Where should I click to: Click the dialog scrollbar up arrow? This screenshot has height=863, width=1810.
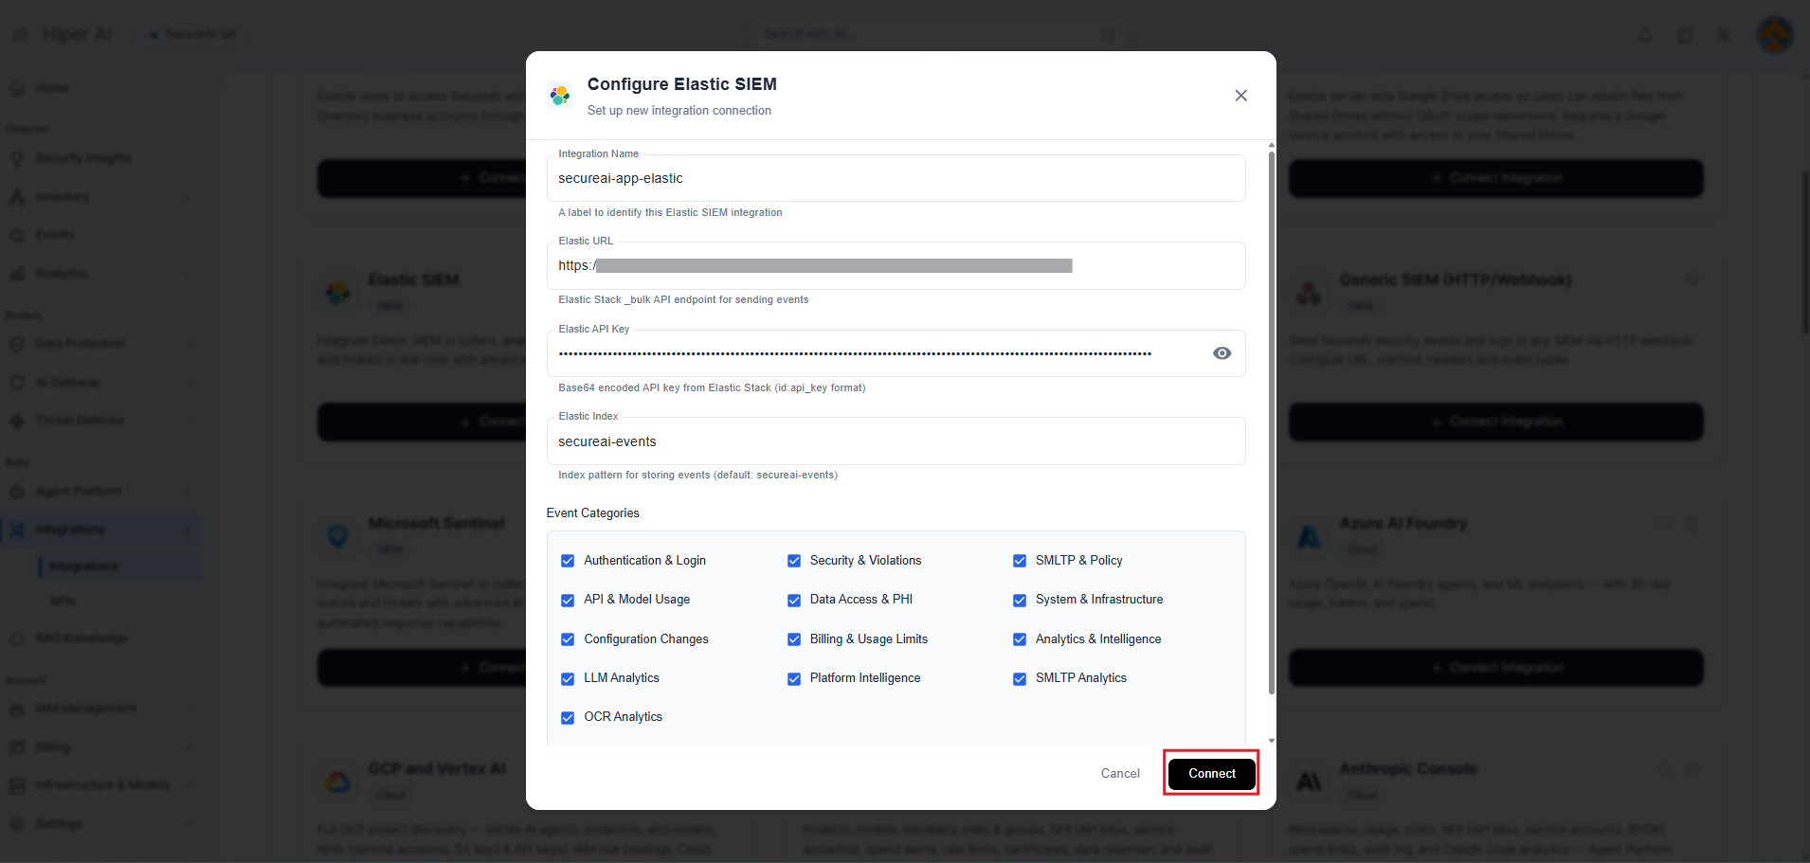[1271, 145]
